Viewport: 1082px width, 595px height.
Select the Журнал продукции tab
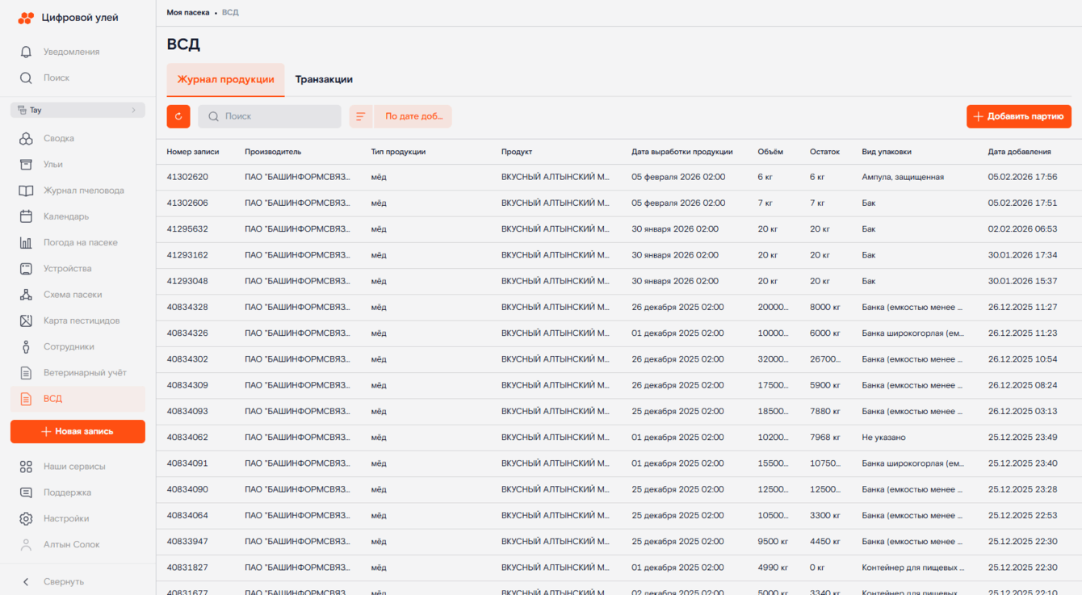pyautogui.click(x=225, y=80)
